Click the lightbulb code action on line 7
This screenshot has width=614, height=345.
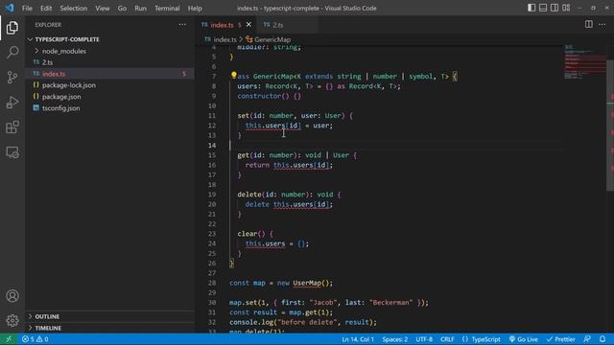tap(233, 75)
